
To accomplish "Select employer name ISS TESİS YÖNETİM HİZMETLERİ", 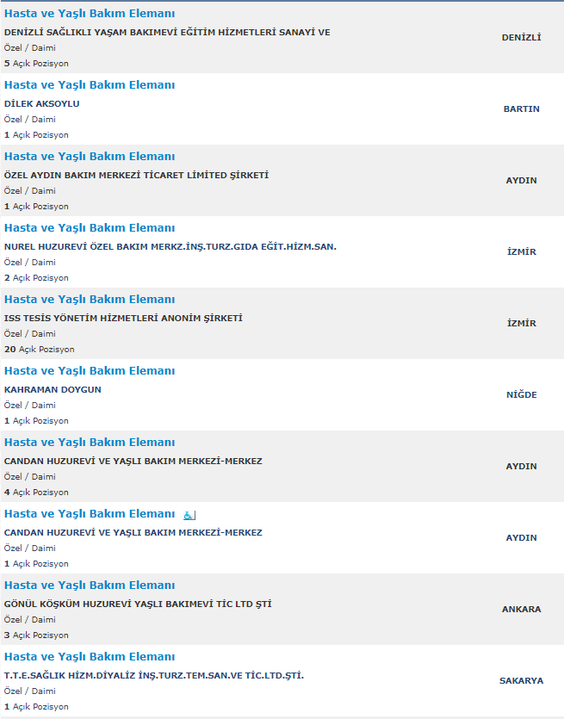I will click(x=123, y=319).
